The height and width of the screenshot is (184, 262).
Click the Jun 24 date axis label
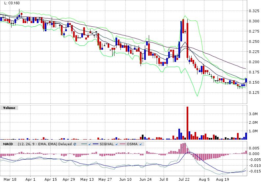point(145,180)
